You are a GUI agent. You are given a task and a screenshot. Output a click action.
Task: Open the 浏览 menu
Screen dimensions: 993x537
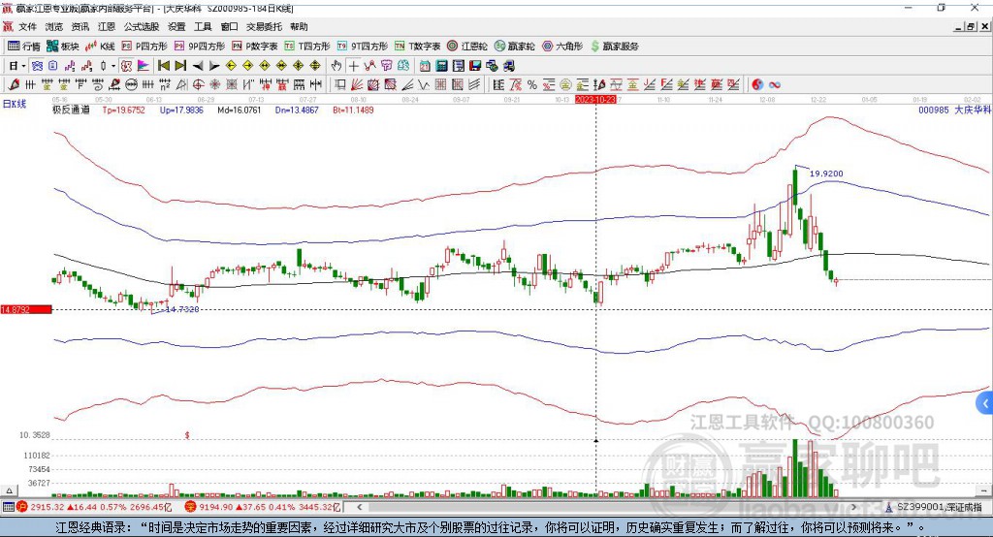(54, 26)
